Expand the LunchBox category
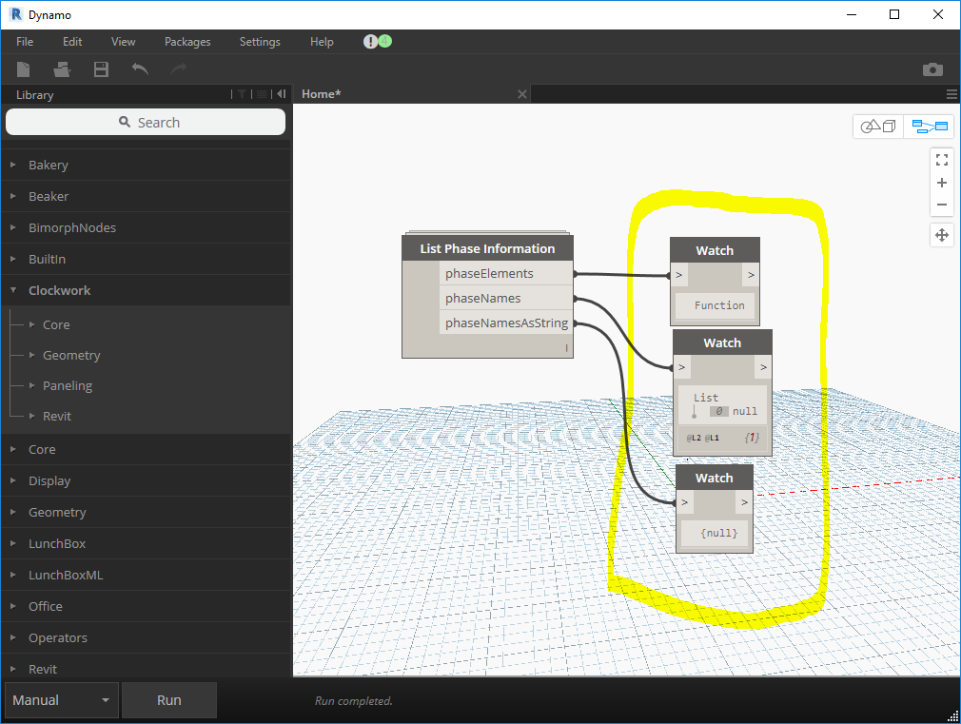Viewport: 961px width, 724px height. tap(146, 543)
